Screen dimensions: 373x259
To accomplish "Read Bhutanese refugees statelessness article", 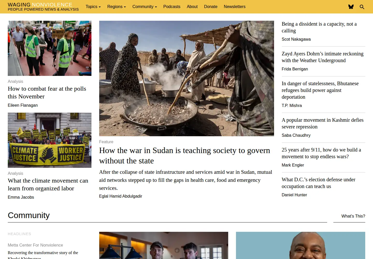I will coord(320,90).
